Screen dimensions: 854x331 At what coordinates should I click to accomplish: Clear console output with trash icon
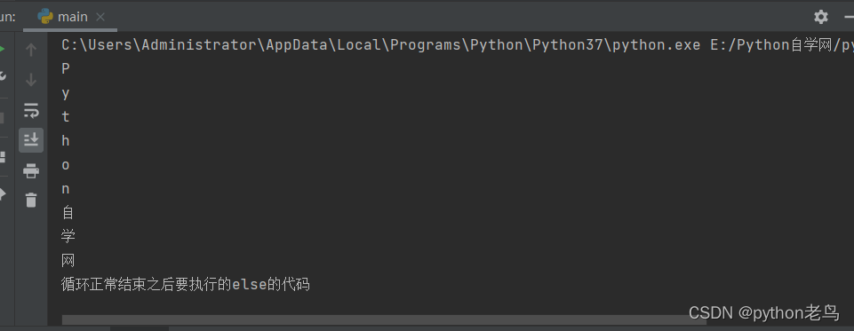pos(31,200)
